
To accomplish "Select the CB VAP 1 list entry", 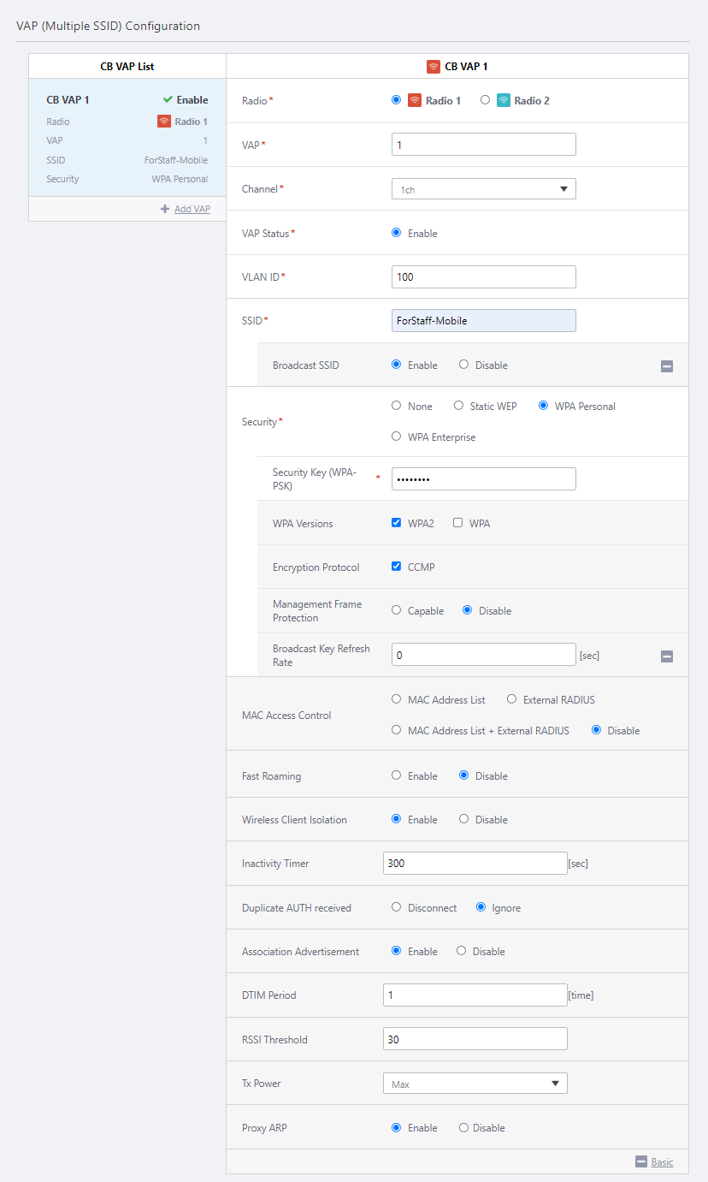I will click(127, 139).
